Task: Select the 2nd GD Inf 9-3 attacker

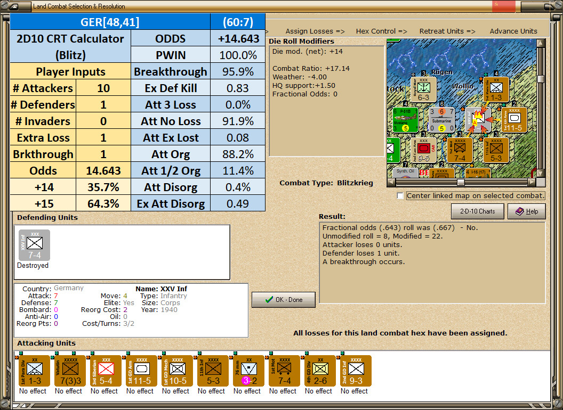Action: (356, 371)
